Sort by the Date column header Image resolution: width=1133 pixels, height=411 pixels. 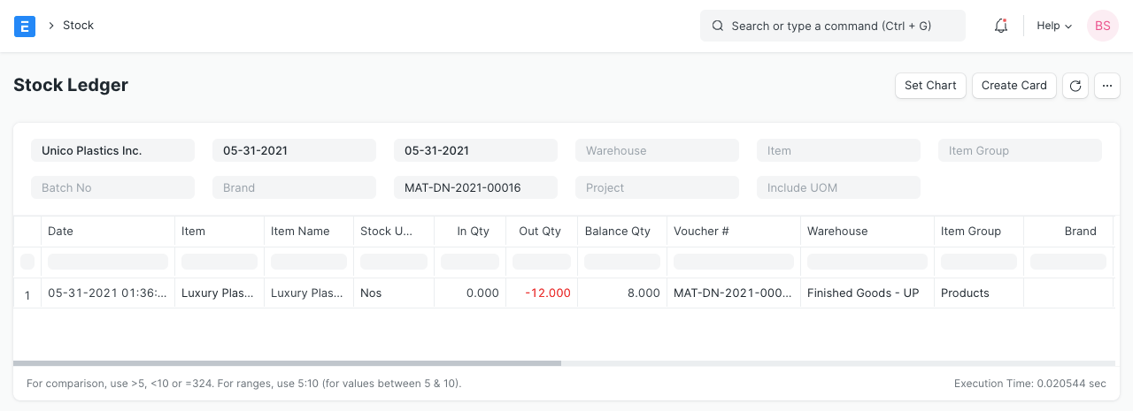pyautogui.click(x=107, y=231)
